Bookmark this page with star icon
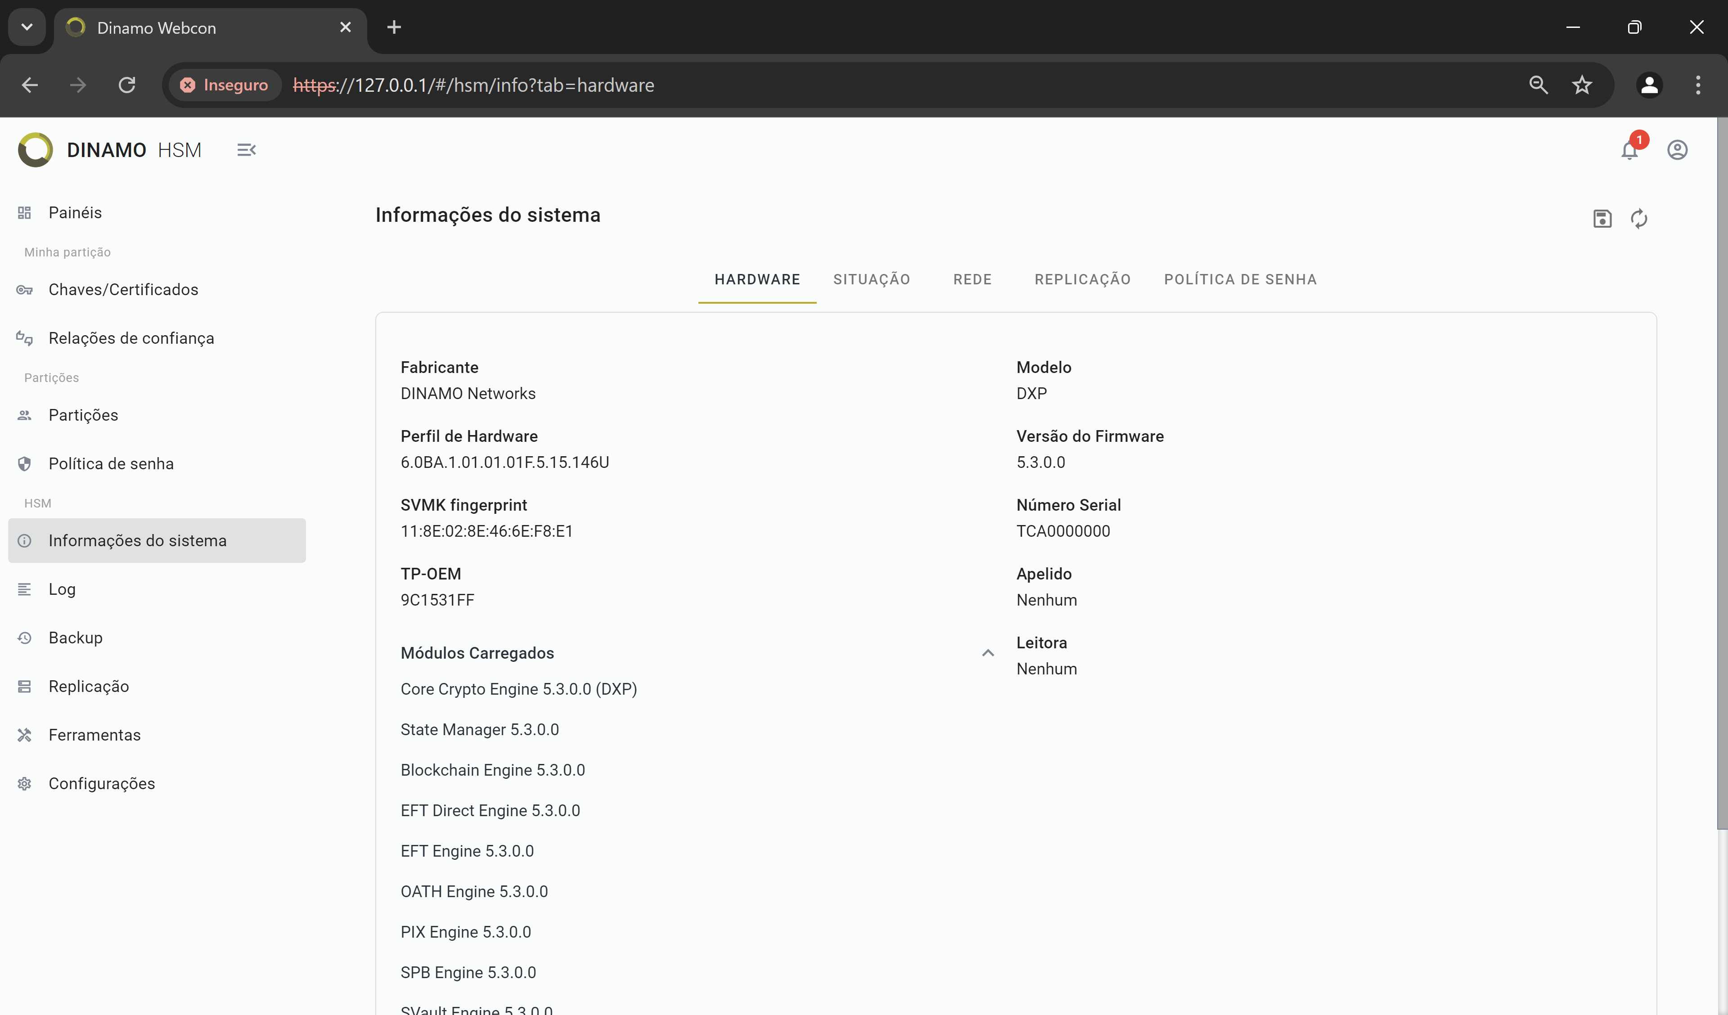The height and width of the screenshot is (1015, 1728). point(1581,85)
